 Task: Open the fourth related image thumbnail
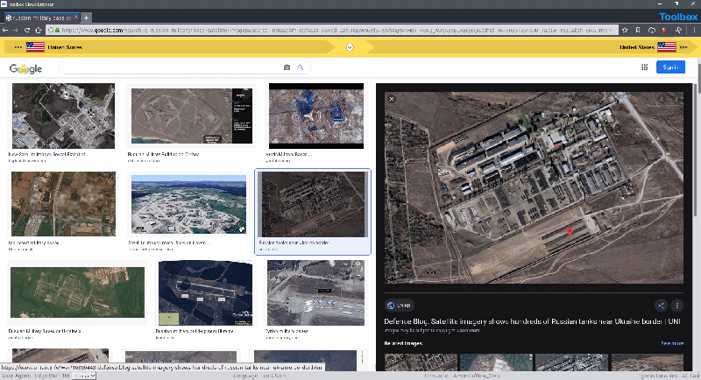click(x=648, y=362)
